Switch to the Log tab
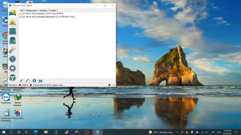The image size is (241, 135). coord(21,10)
